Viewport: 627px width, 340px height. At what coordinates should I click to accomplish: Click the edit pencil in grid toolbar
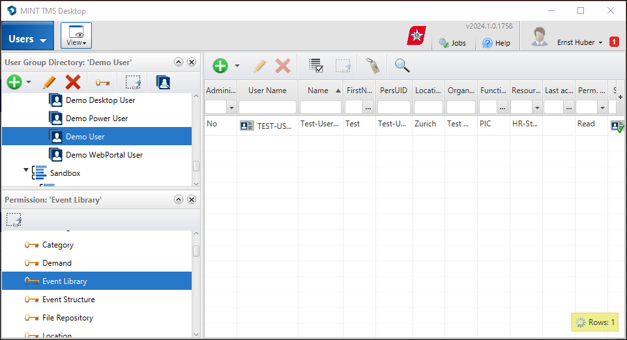(x=259, y=66)
